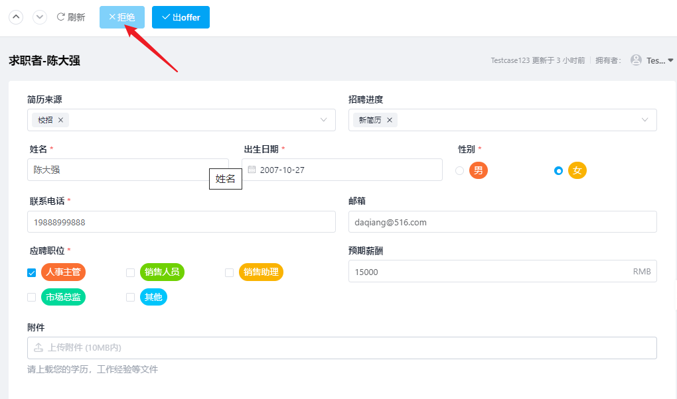This screenshot has width=677, height=399.
Task: Select the 男 gender radio button
Action: click(460, 171)
